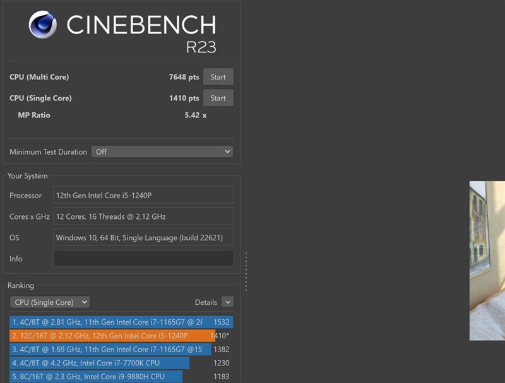The image size is (505, 383).
Task: Click the MP Ratio 5.42 x value
Action: click(196, 115)
